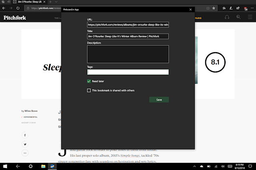Check the Read later checkbox
The image size is (256, 170).
tap(89, 81)
